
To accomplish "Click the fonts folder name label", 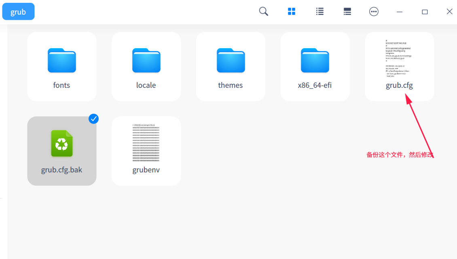I will coord(61,85).
